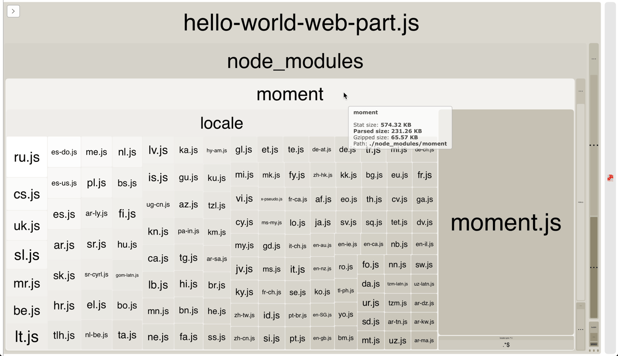Select the ar-ly.js tile
Image resolution: width=618 pixels, height=356 pixels.
tap(97, 213)
